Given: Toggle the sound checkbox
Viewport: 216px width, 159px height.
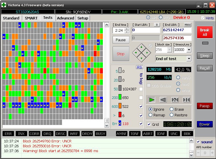Looking at the screenshot, I should [x=198, y=142].
